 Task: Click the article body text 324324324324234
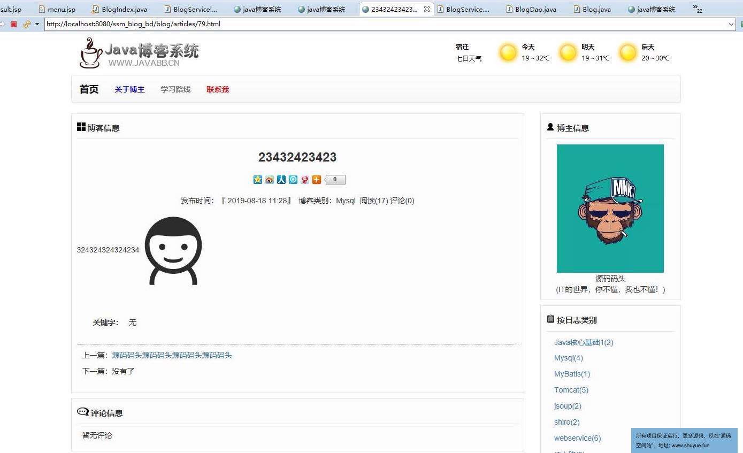pos(108,250)
